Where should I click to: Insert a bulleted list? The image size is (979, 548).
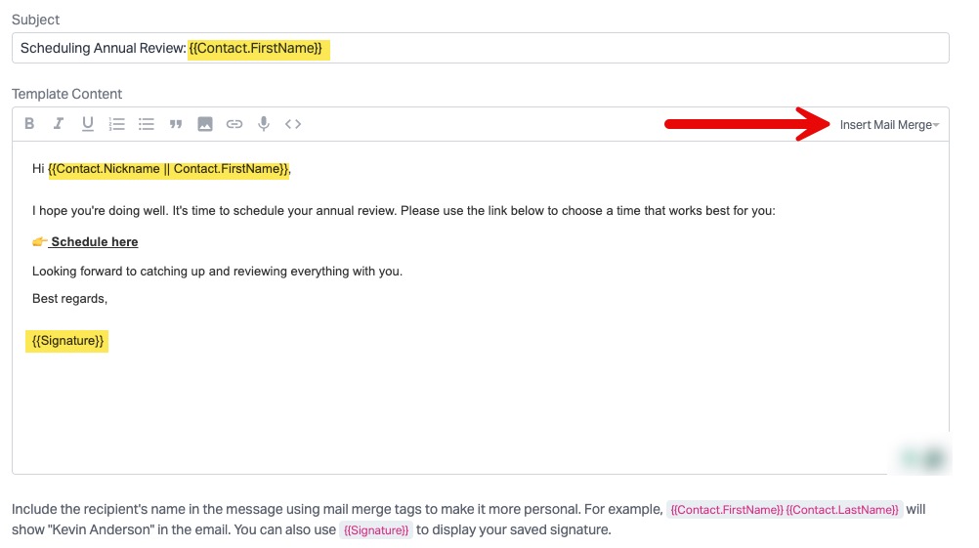point(147,124)
